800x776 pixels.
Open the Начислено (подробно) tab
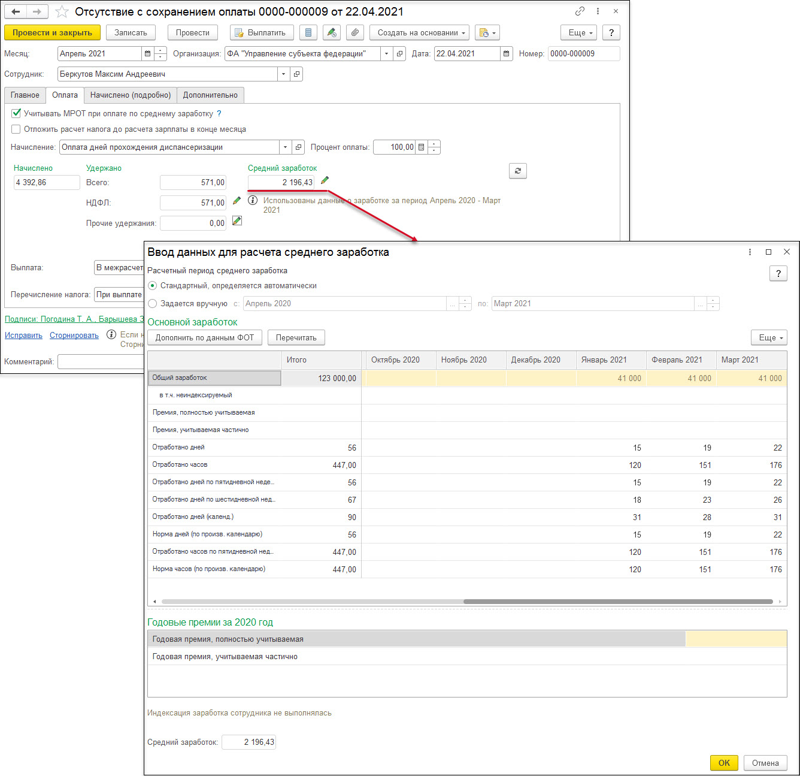[x=131, y=95]
